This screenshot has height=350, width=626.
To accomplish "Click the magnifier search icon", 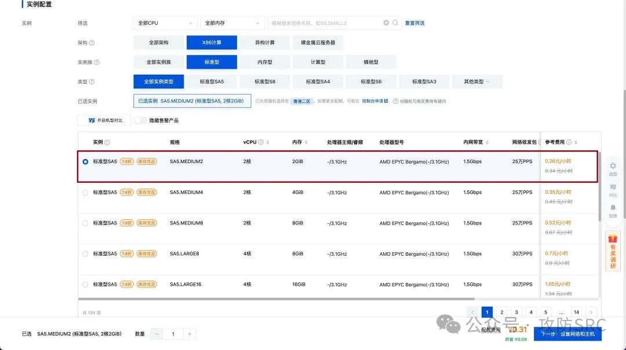I will (395, 23).
